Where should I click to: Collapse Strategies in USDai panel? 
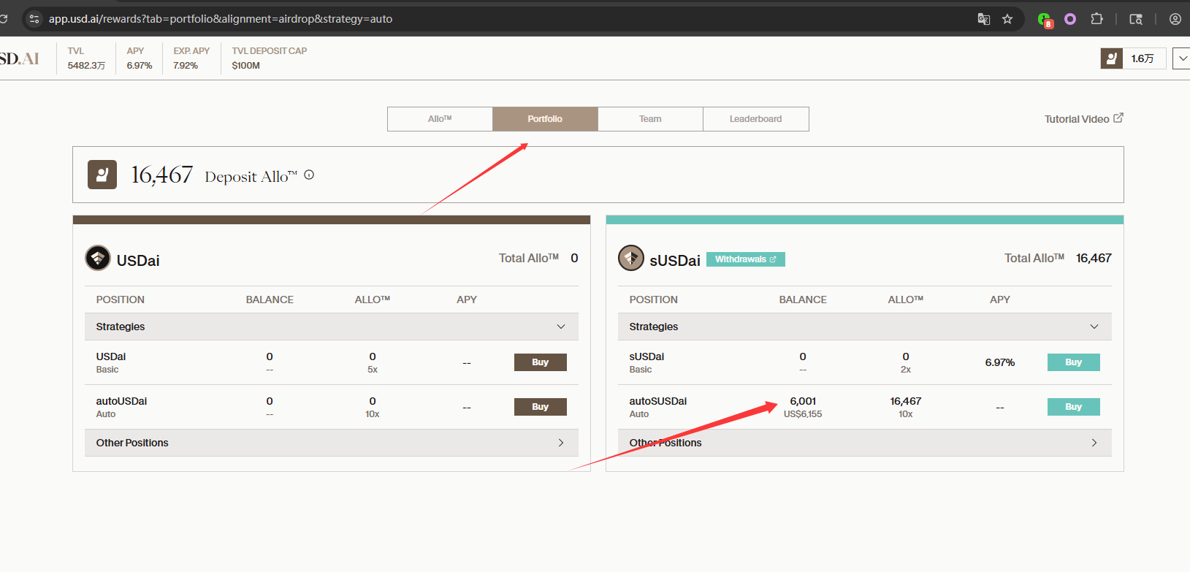[332, 327]
